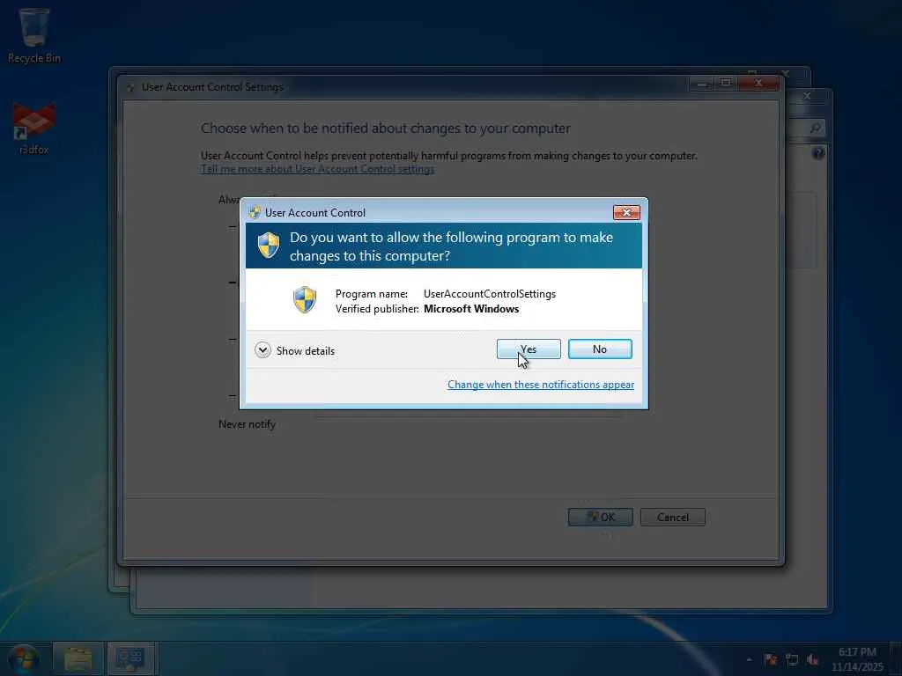This screenshot has width=902, height=676.
Task: Open 'Change when these notifications appear' link
Action: (x=541, y=385)
